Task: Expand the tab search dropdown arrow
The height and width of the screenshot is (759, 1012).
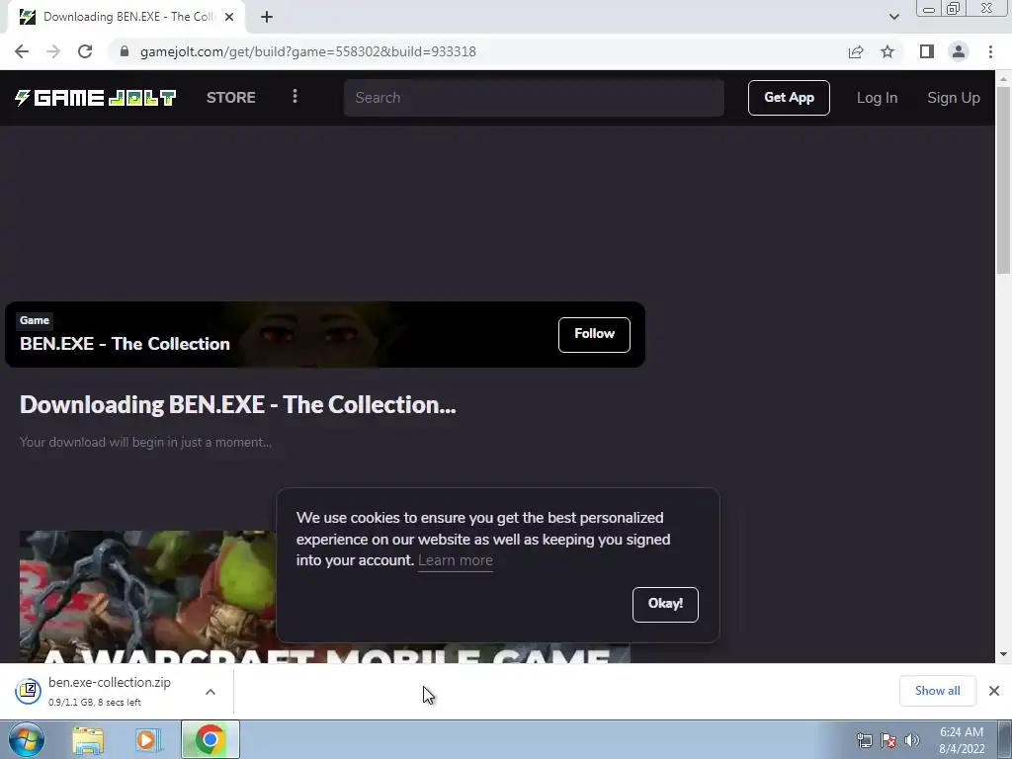Action: (x=893, y=17)
